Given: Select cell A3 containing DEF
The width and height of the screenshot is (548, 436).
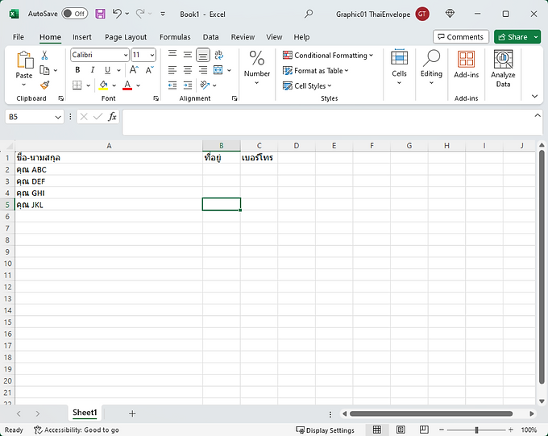Looking at the screenshot, I should [109, 181].
